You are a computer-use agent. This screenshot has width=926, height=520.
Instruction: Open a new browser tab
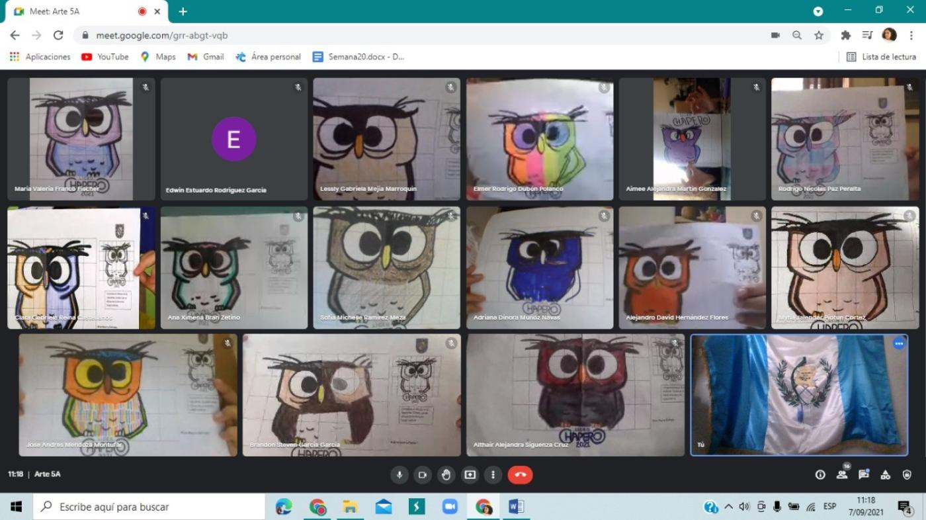point(183,11)
